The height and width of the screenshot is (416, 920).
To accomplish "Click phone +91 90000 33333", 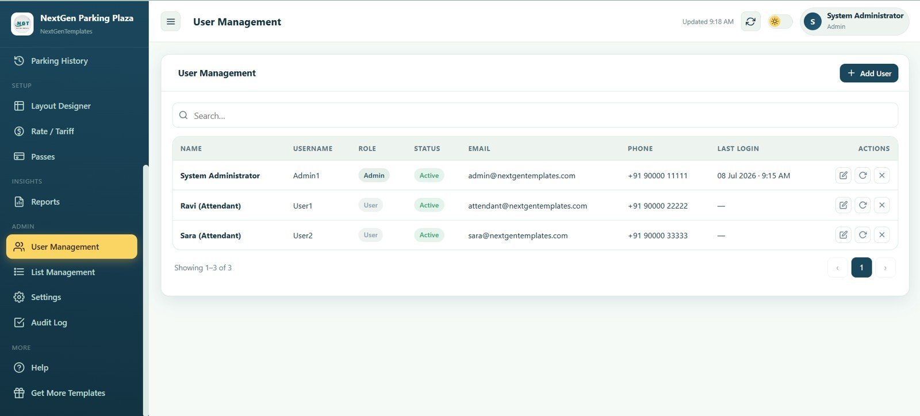I will click(x=658, y=236).
